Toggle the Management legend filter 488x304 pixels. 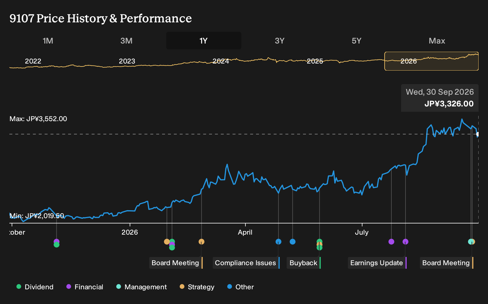coord(142,287)
